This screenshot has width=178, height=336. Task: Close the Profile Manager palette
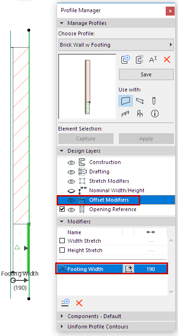[170, 11]
